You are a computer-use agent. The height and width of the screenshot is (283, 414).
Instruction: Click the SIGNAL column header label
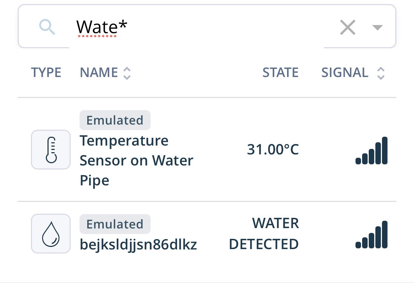point(344,73)
